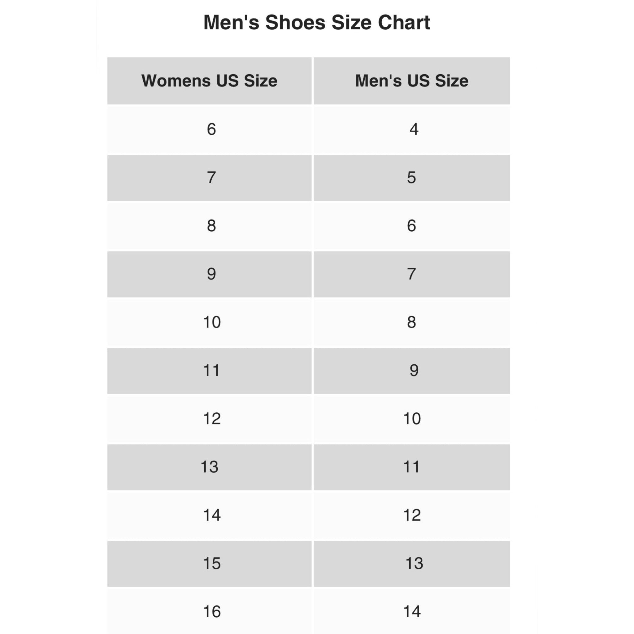Choose Womens size 9 cell
This screenshot has width=634, height=634.
coord(211,274)
